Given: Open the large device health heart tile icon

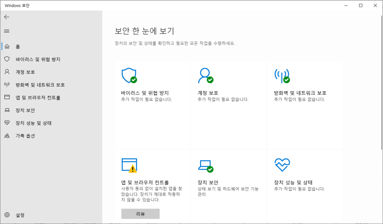Looking at the screenshot, I should point(282,165).
